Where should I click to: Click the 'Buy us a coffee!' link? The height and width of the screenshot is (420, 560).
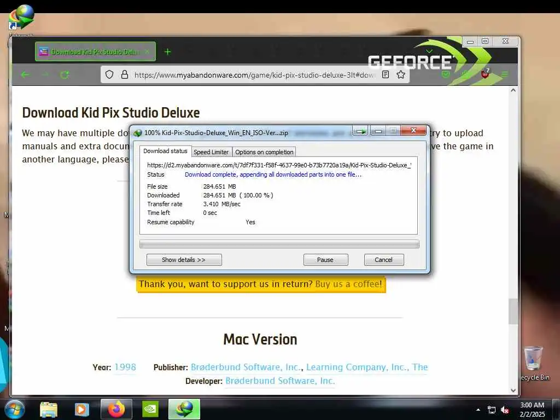pyautogui.click(x=348, y=284)
